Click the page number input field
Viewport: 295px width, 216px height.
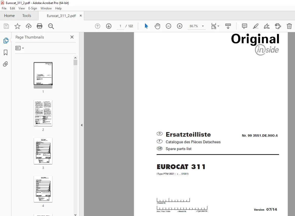point(120,26)
